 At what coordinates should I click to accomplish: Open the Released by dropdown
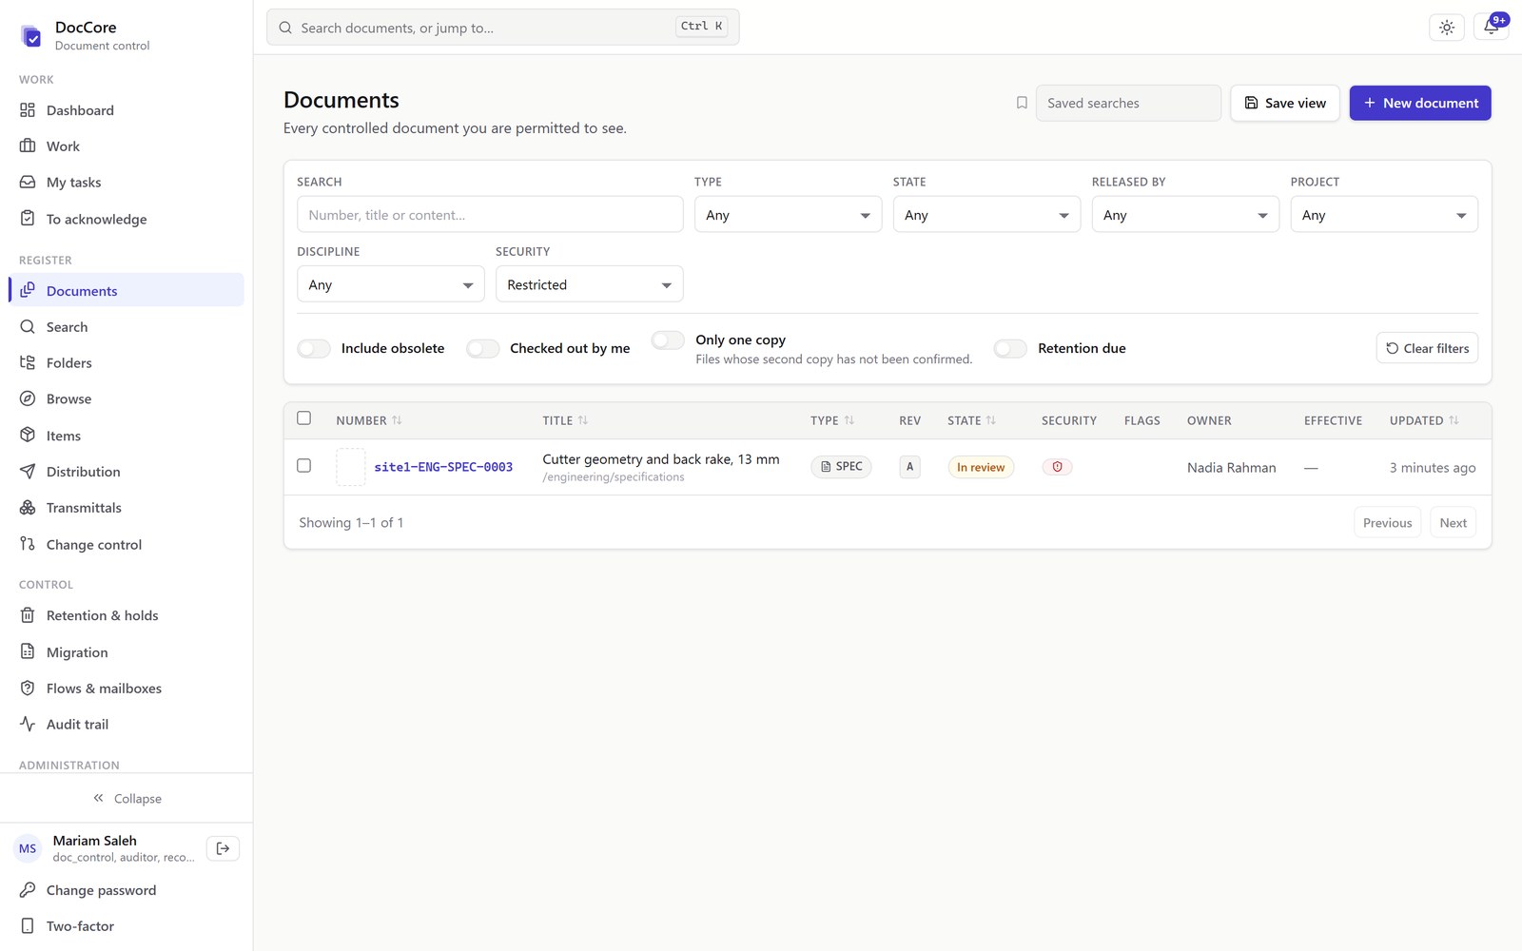(x=1185, y=215)
